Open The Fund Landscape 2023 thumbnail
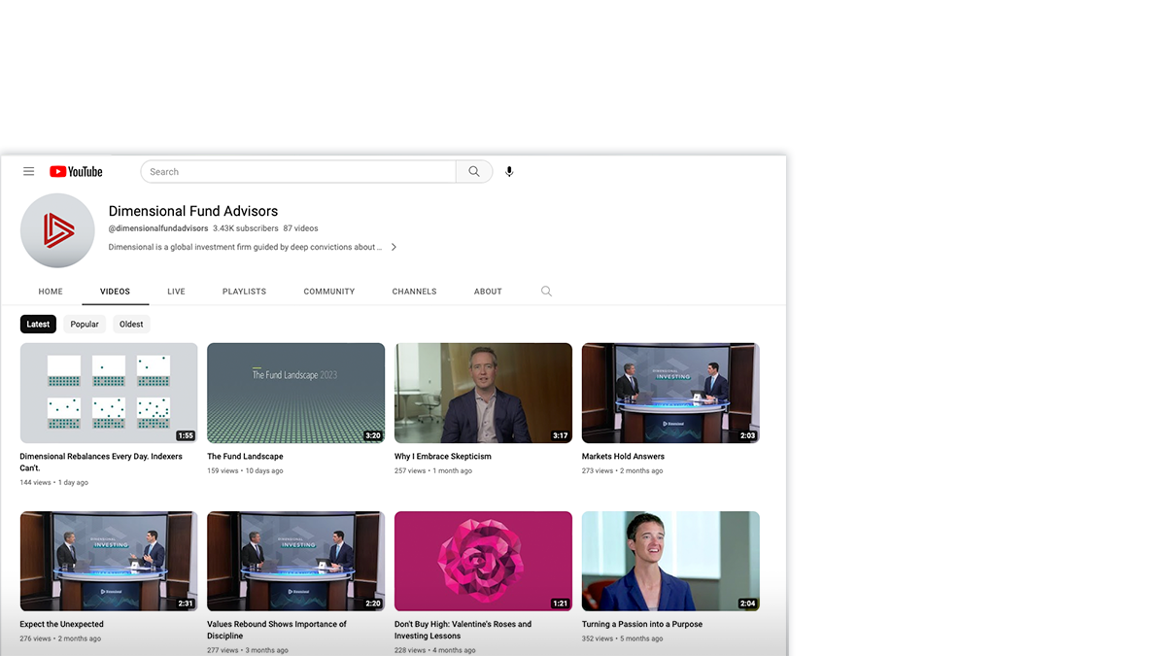The height and width of the screenshot is (656, 1166). pyautogui.click(x=296, y=393)
